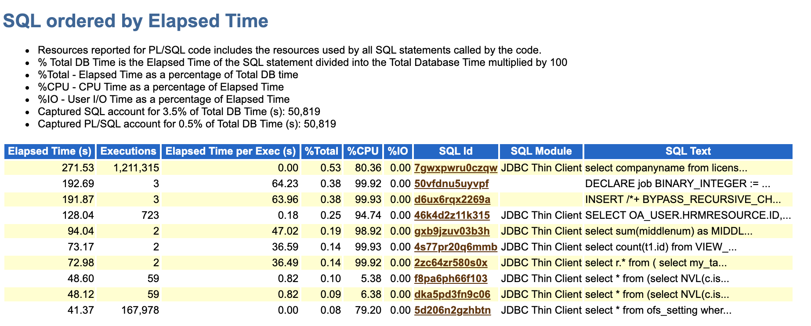Click the page title SQL ordered by Elapsed Time
Image resolution: width=811 pixels, height=326 pixels.
point(136,21)
